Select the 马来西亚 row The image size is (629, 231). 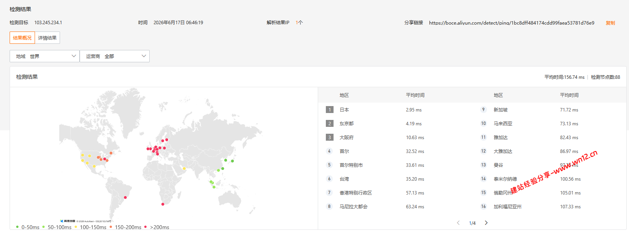point(549,123)
